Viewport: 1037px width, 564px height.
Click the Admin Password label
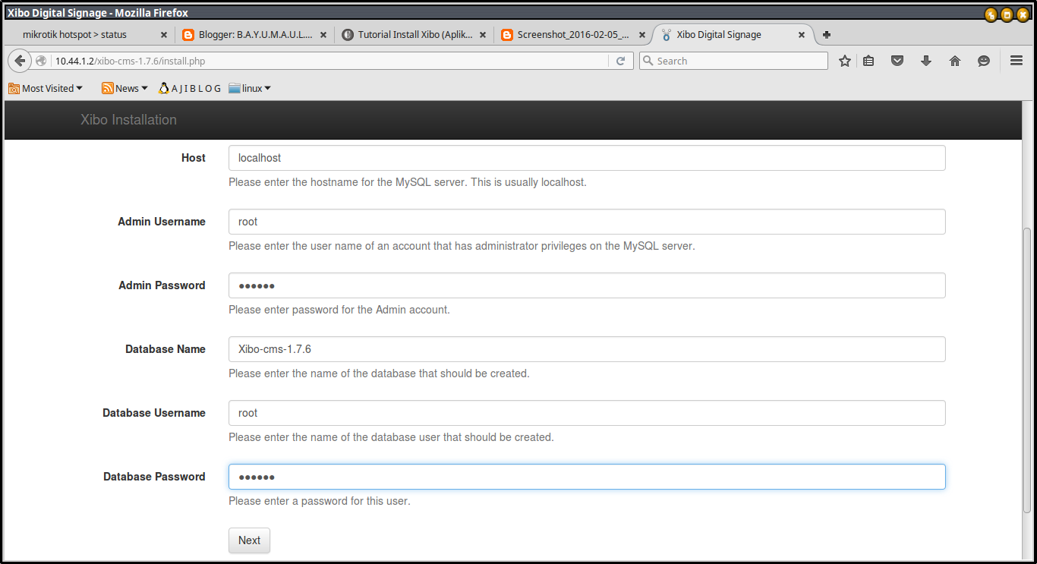pyautogui.click(x=162, y=285)
